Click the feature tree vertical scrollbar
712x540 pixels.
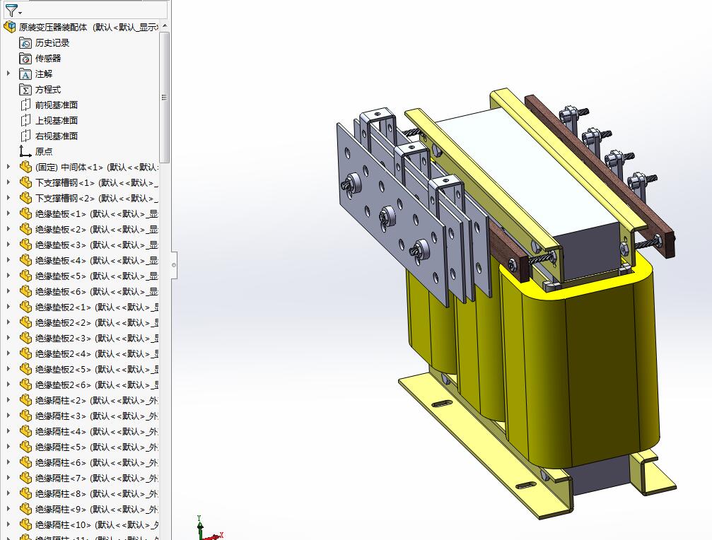pos(165,97)
